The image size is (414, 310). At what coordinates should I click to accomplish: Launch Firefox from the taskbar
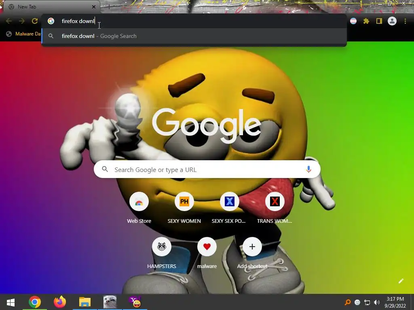click(x=60, y=302)
